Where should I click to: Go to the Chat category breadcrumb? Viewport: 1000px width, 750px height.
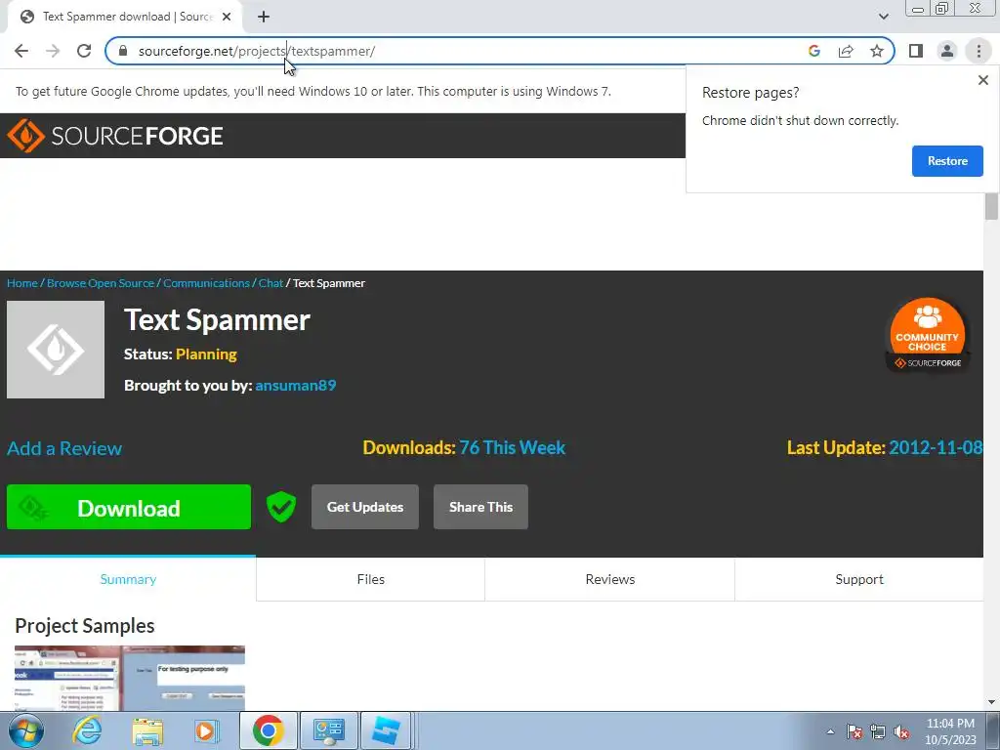point(271,283)
